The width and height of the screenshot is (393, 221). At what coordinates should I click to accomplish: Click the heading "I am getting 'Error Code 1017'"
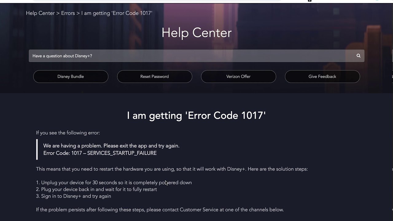click(196, 115)
